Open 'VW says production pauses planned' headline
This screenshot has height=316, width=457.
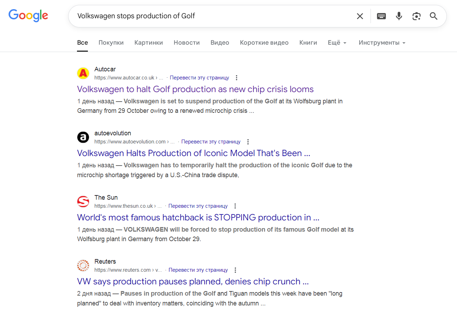193,282
